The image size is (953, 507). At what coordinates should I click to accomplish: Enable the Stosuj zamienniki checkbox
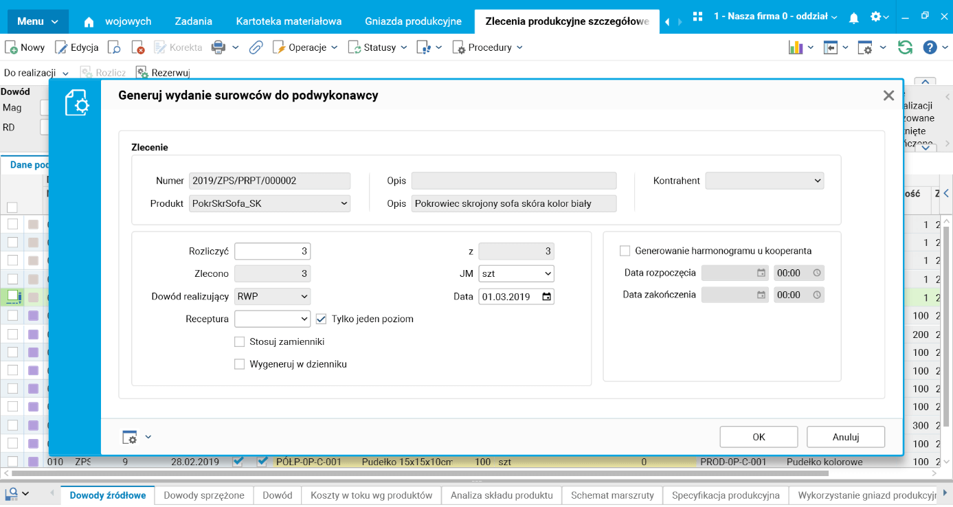[x=239, y=341]
